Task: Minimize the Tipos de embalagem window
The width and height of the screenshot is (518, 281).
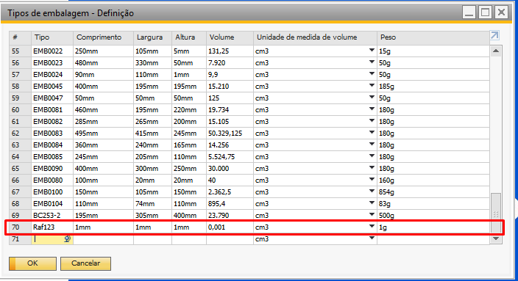Action: coord(469,12)
